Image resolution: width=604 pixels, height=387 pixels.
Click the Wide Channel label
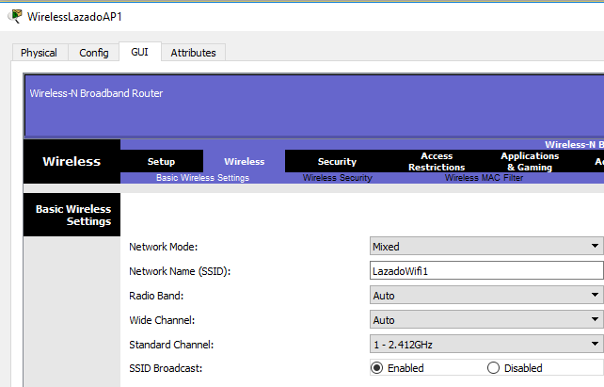[x=162, y=320]
